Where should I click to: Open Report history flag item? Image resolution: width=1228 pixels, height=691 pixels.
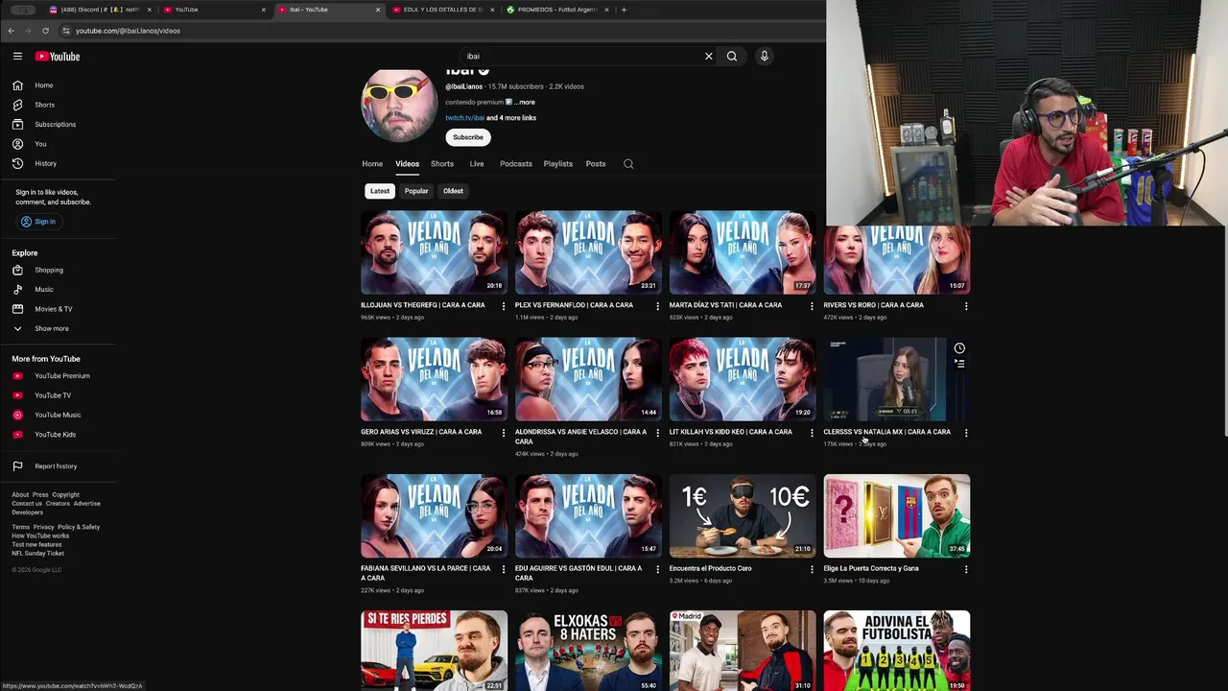pyautogui.click(x=58, y=466)
